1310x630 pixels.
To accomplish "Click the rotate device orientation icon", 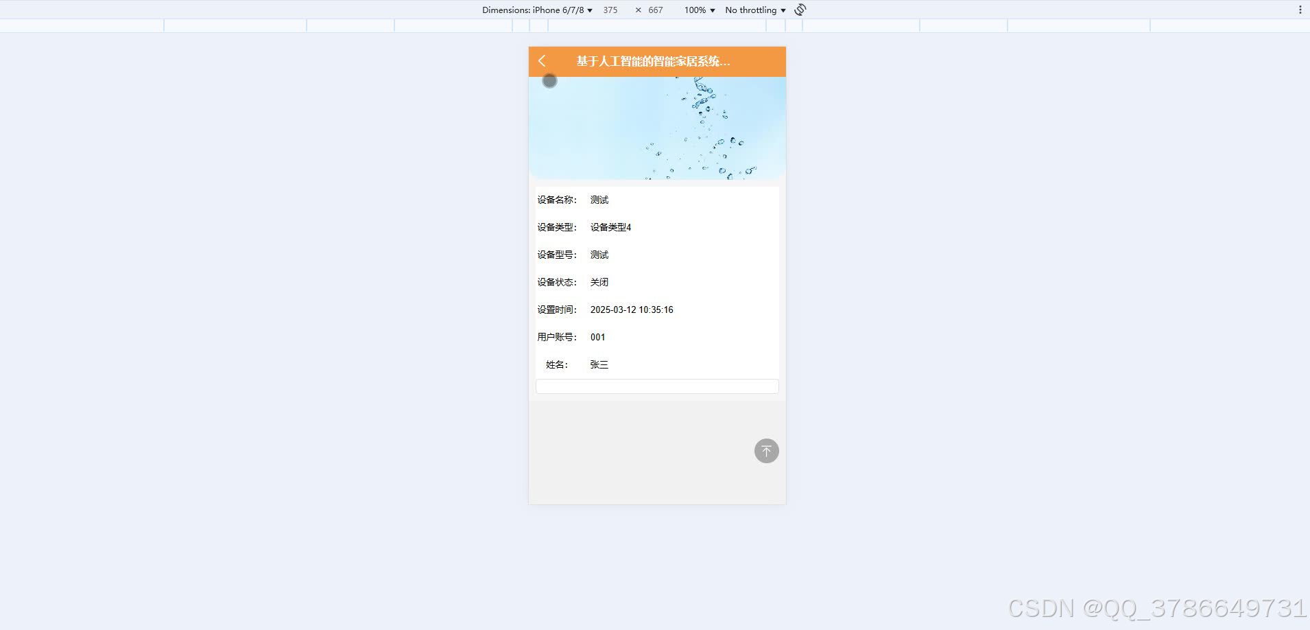I will click(800, 10).
